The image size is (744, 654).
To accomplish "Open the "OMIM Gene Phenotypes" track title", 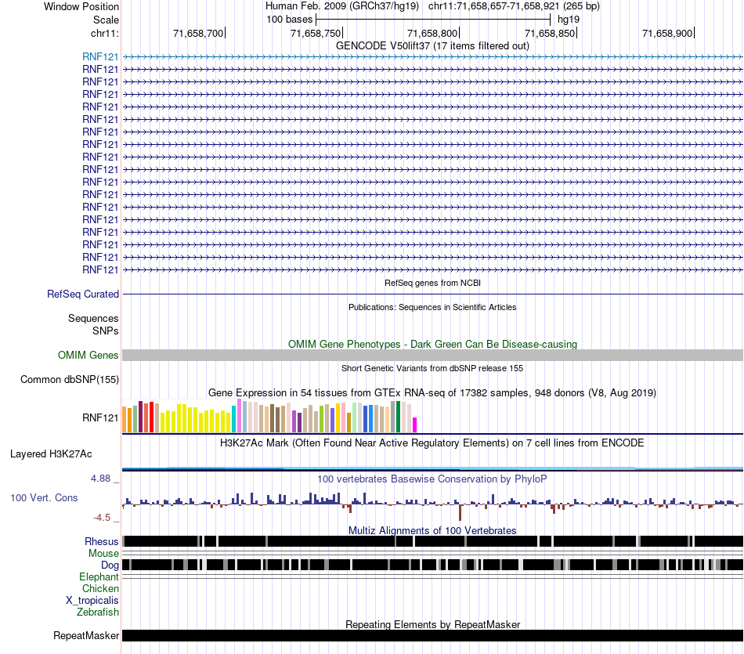I will tap(432, 344).
